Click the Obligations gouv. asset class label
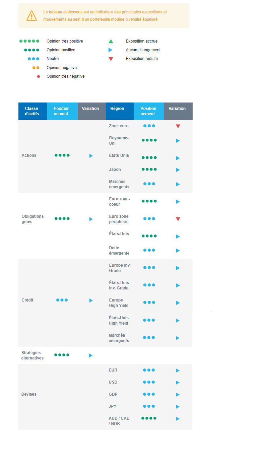This screenshot has width=268, height=469. 32,219
